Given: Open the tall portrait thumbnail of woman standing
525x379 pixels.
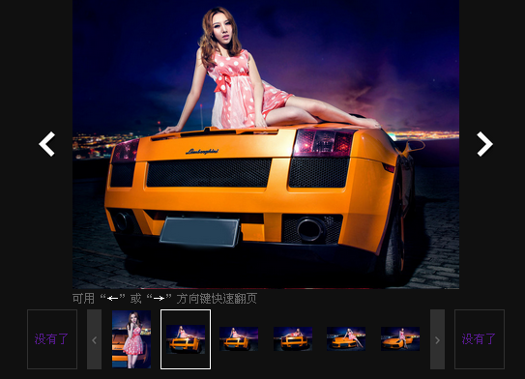Looking at the screenshot, I should 131,339.
